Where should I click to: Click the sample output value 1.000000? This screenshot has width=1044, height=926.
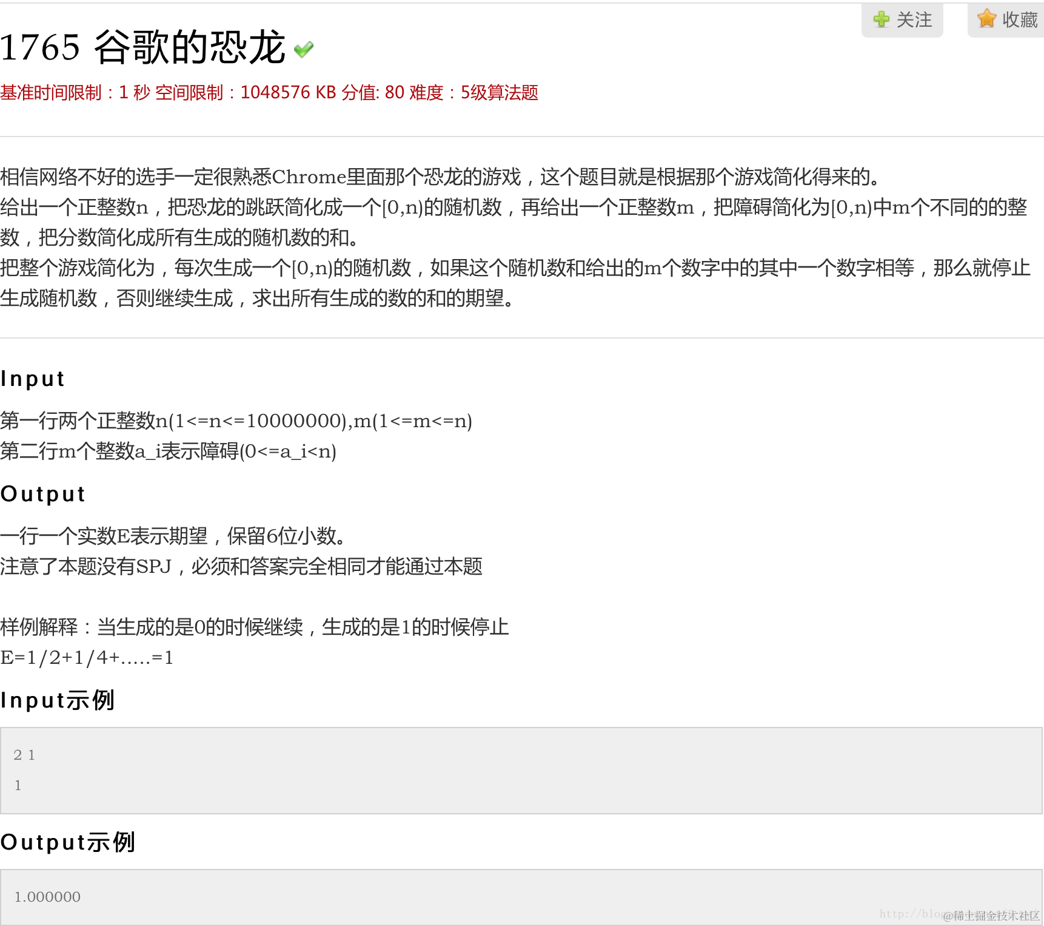[x=47, y=897]
